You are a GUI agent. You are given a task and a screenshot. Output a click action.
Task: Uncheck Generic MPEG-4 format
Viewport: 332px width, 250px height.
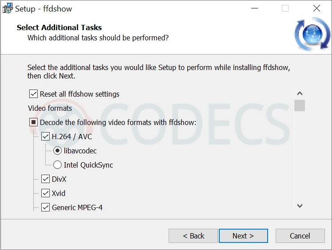45,207
